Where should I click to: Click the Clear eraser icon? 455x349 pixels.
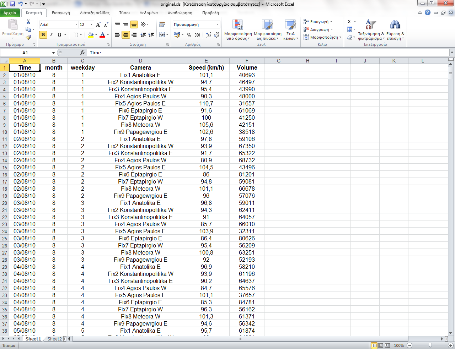[349, 37]
